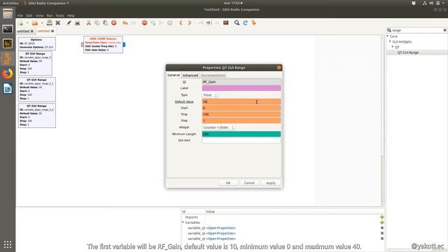Open the Type dropdown set to Float
Viewport: 448px width, 252px height.
point(210,95)
